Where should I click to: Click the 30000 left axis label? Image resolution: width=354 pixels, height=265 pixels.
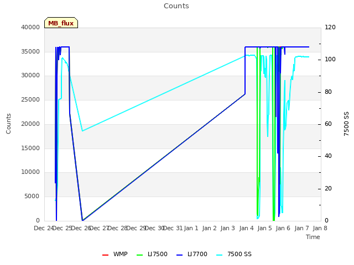coord(30,75)
